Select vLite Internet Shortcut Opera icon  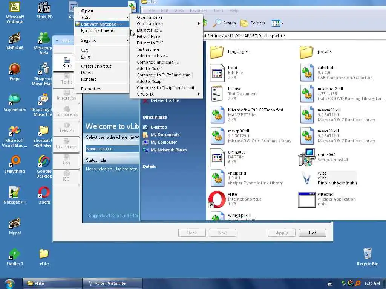click(x=217, y=199)
